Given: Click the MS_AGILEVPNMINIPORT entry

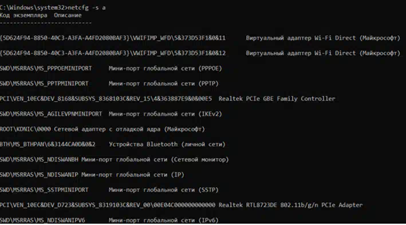Looking at the screenshot, I should coord(51,114).
